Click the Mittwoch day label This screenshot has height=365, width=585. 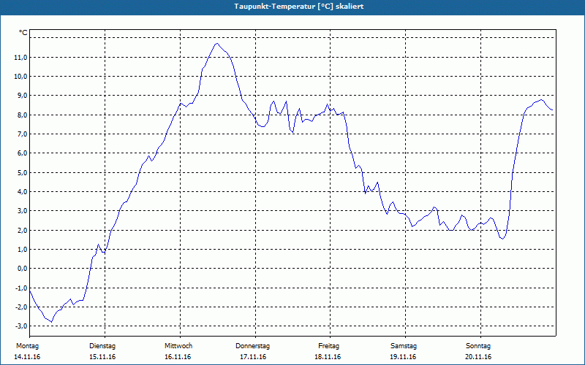178,346
